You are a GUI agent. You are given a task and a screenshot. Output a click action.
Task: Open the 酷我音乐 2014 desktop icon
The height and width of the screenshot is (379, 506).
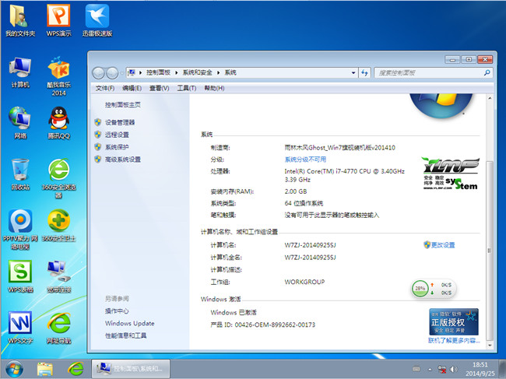[58, 76]
